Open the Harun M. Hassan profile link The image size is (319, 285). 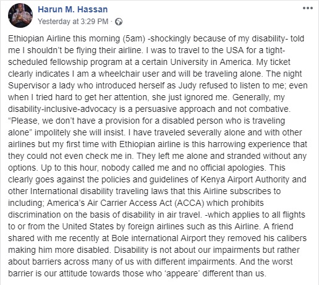[x=73, y=9]
